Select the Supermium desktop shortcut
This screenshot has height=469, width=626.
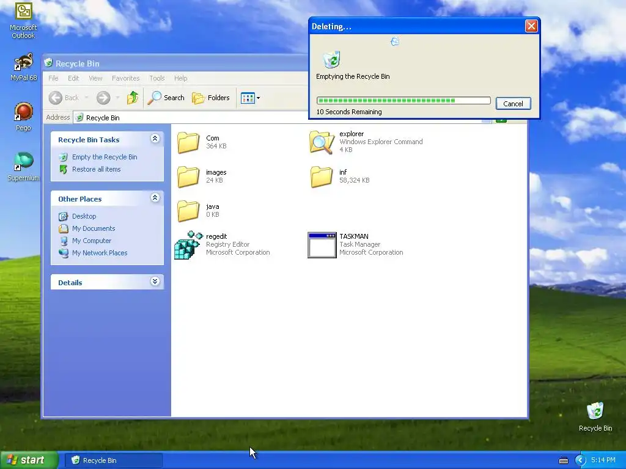point(23,167)
